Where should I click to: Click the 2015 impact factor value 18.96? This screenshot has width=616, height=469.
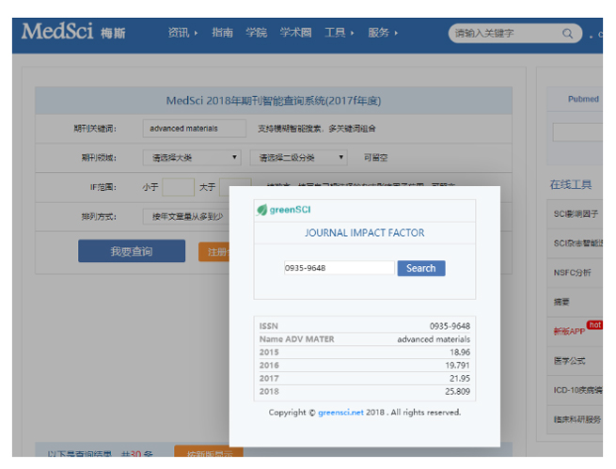click(x=460, y=352)
